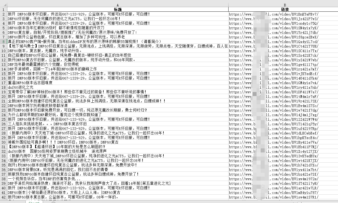Image resolution: width=338 pixels, height=203 pixels.
Task: Click title cell starting dnf60版本 国服56级阿修罗
Action: tap(118, 151)
